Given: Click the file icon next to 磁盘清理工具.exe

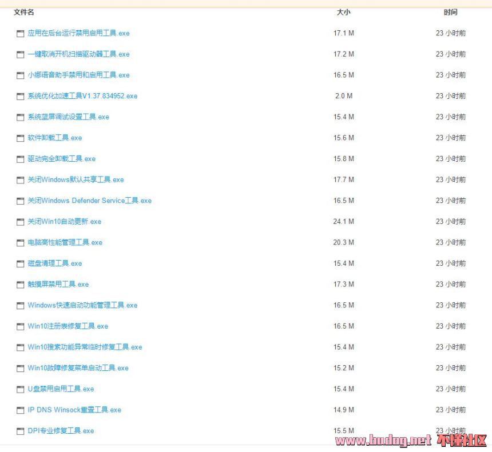Looking at the screenshot, I should tap(21, 264).
